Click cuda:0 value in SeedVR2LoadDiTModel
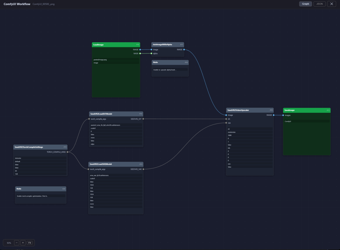 click(116, 128)
